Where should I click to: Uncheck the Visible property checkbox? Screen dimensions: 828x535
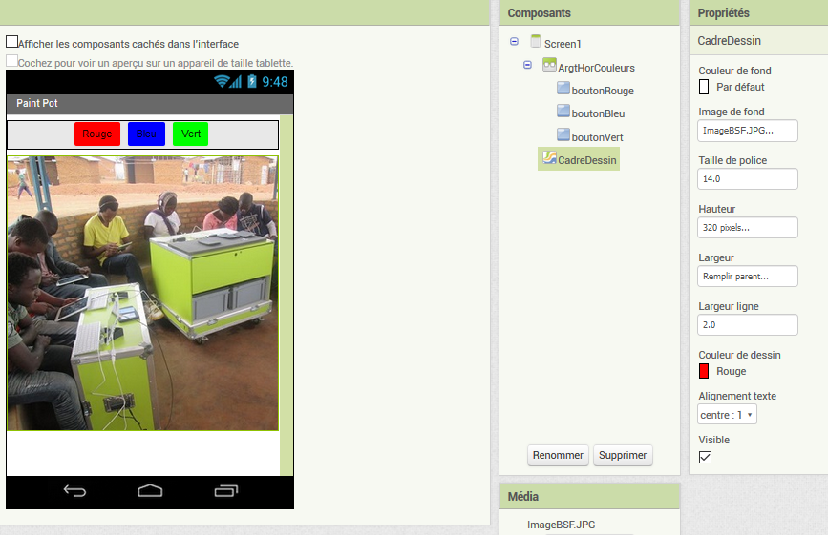(x=705, y=457)
